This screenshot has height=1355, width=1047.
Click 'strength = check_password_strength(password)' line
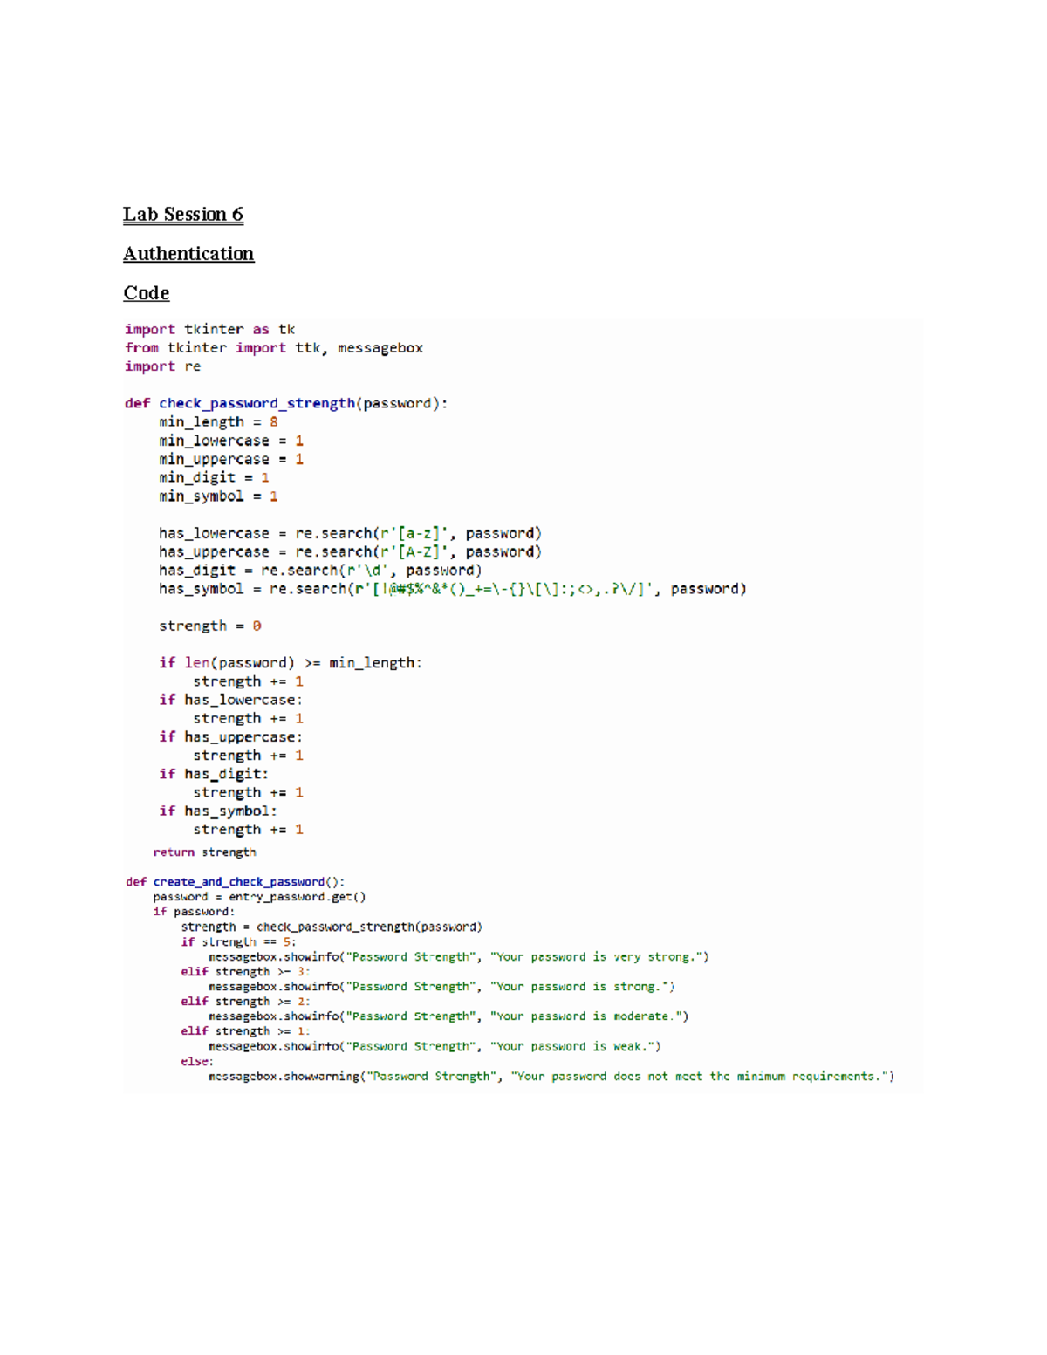click(332, 927)
